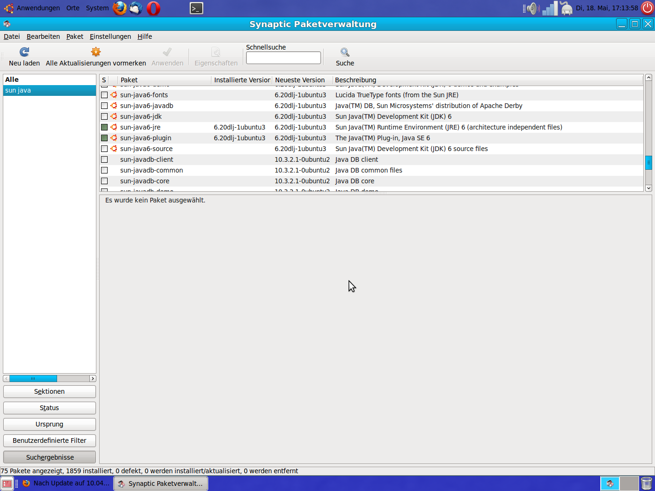655x491 pixels.
Task: Launch Thunderbird mail from the top panel
Action: pyautogui.click(x=136, y=8)
